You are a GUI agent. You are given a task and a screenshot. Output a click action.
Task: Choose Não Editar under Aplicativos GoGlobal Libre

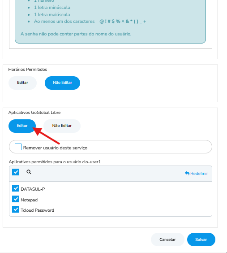point(62,126)
